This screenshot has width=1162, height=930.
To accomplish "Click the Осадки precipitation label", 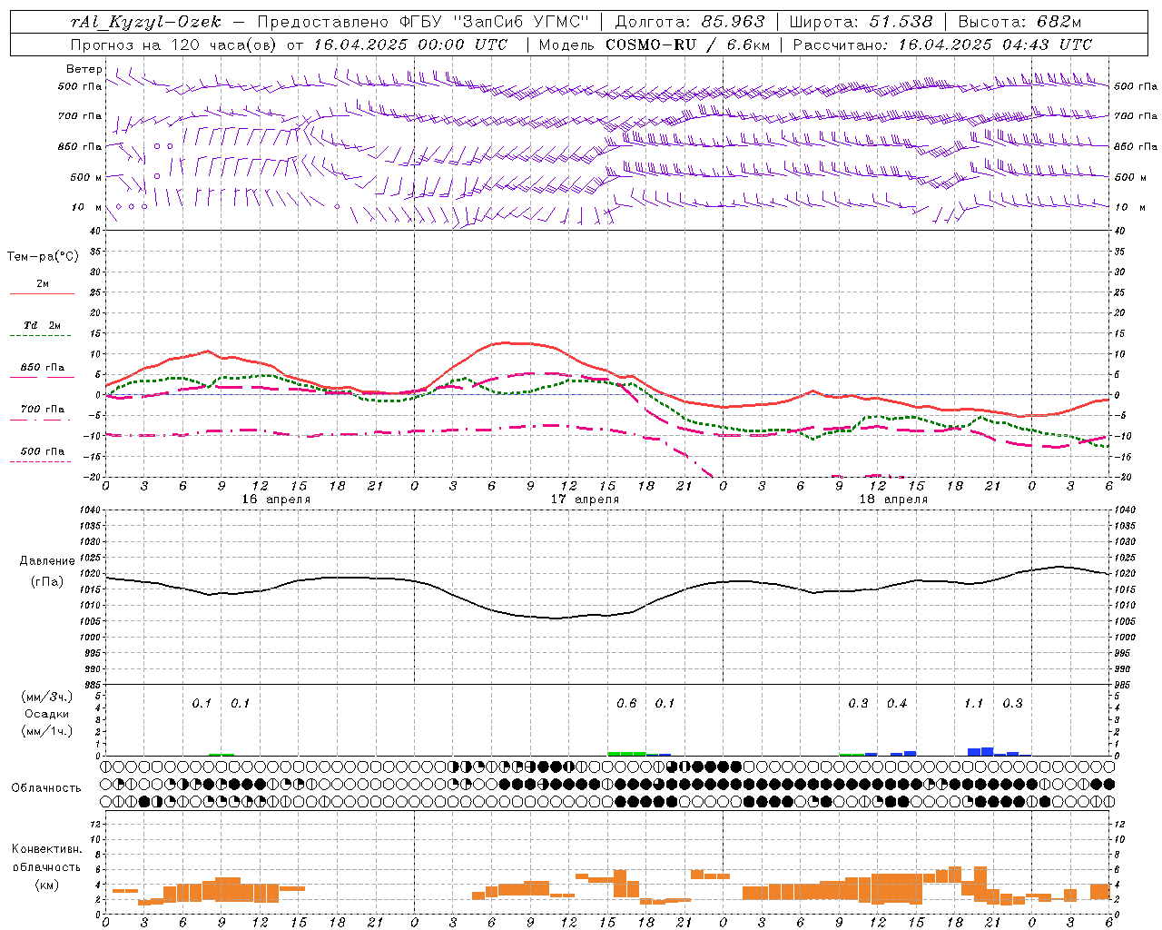I will (x=46, y=714).
